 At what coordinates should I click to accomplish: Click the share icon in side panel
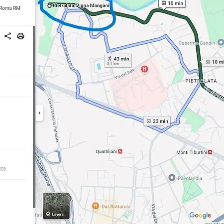click(7, 36)
